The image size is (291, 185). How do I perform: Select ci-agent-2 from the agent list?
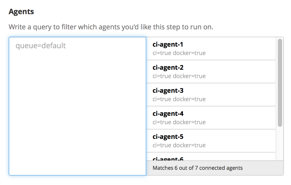tap(210, 72)
